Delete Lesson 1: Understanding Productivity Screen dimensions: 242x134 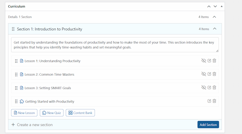coord(215,61)
